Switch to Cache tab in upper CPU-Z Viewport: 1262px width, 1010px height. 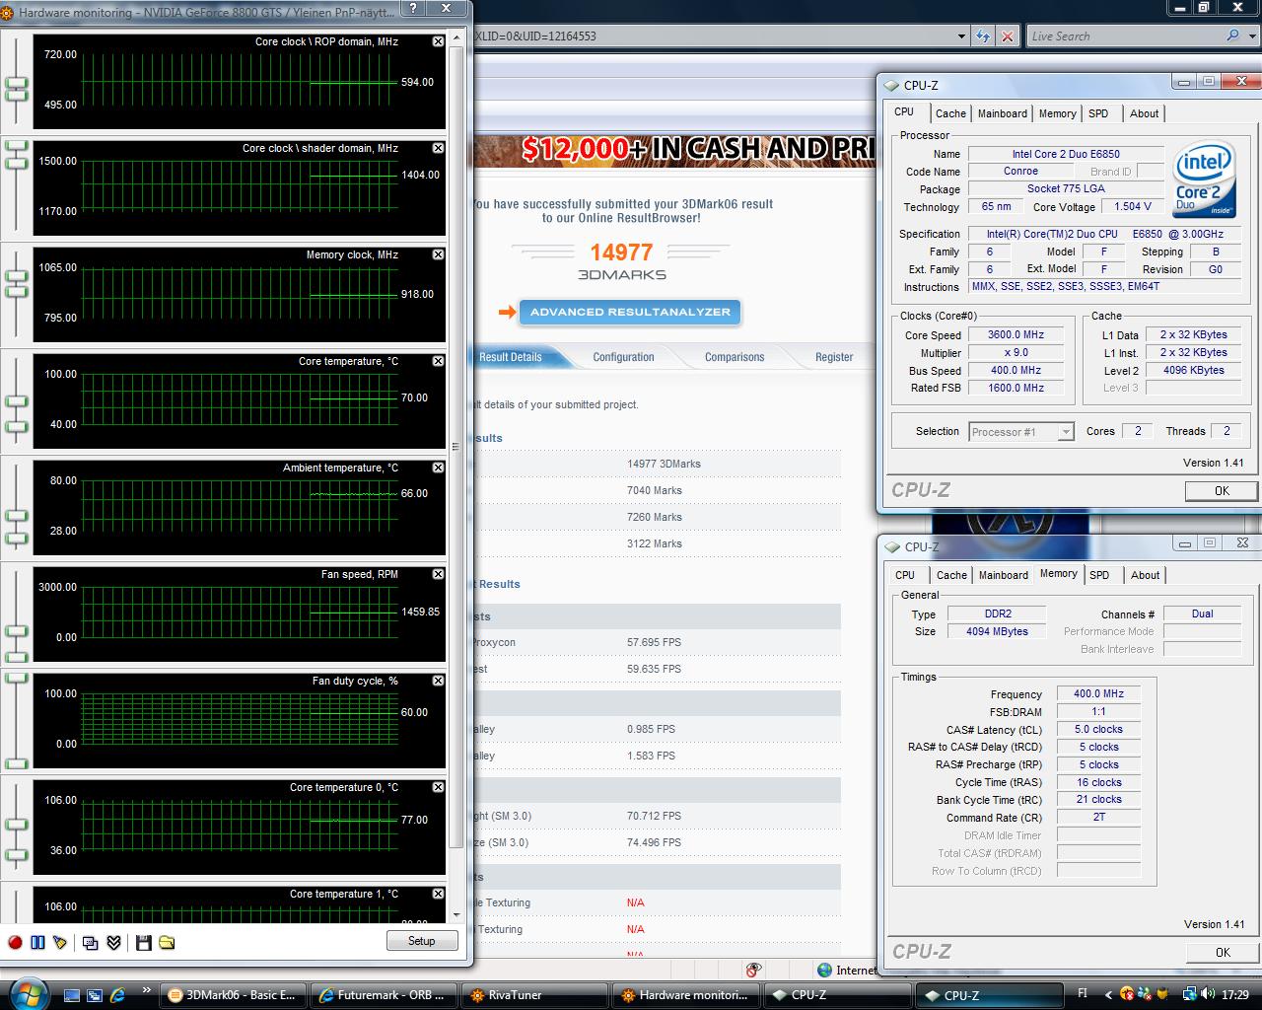[x=950, y=113]
